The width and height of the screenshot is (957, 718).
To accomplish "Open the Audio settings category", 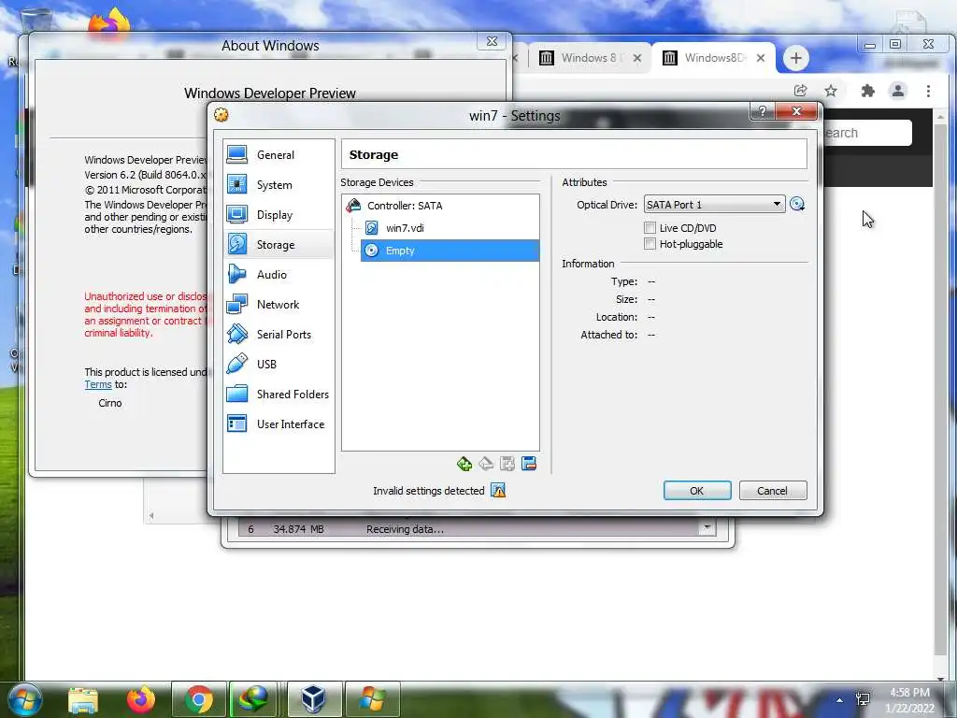I will click(x=279, y=275).
